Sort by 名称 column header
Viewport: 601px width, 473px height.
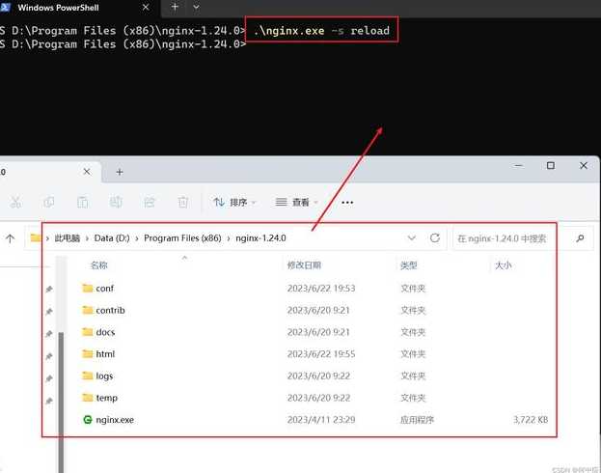tap(99, 265)
